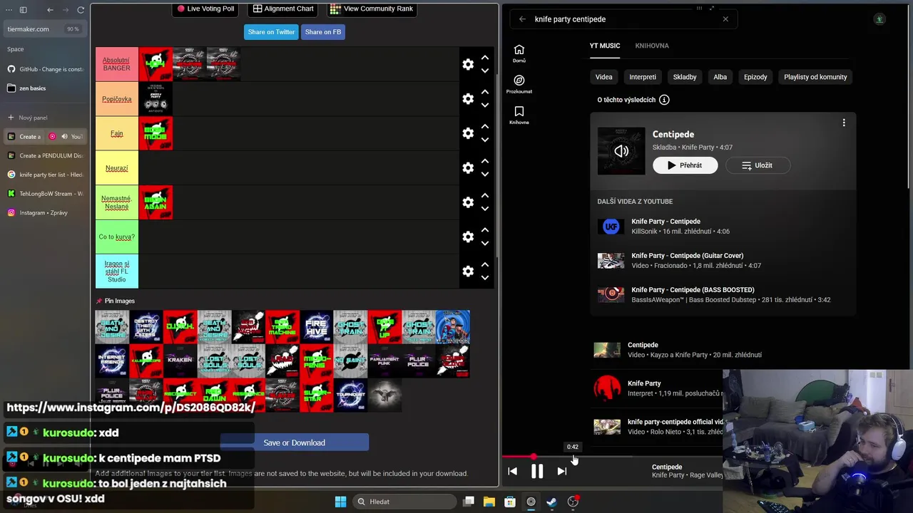The image size is (913, 513).
Task: Open settings gear for Co to kurva? tier
Action: tap(468, 237)
